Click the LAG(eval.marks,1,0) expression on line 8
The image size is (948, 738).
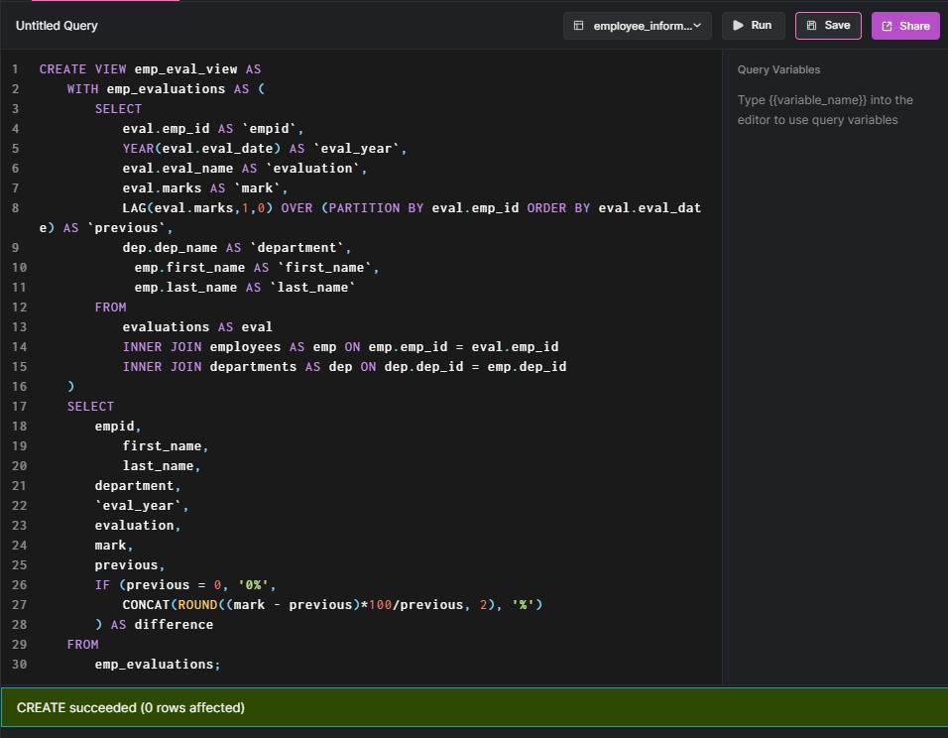pos(197,208)
